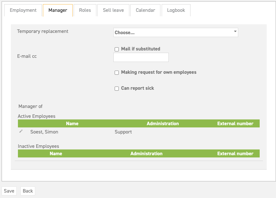Open the Employment tab
This screenshot has width=276, height=198.
coord(23,10)
